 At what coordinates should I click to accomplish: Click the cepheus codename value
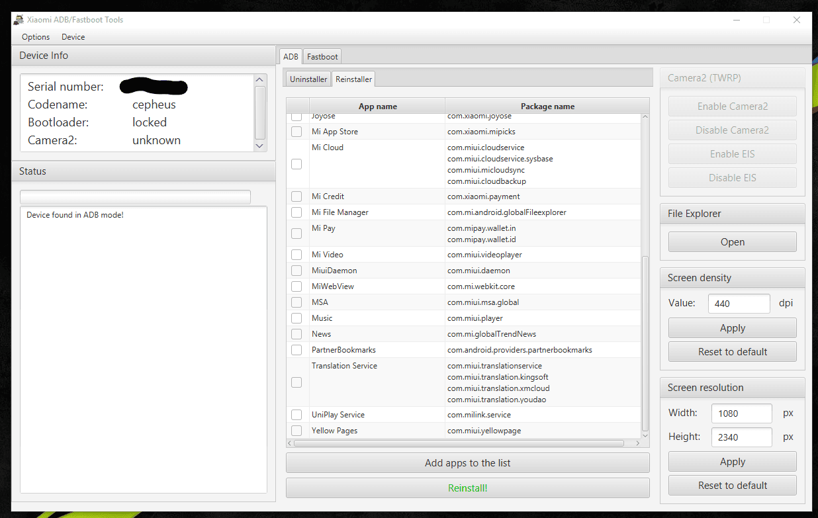(154, 105)
